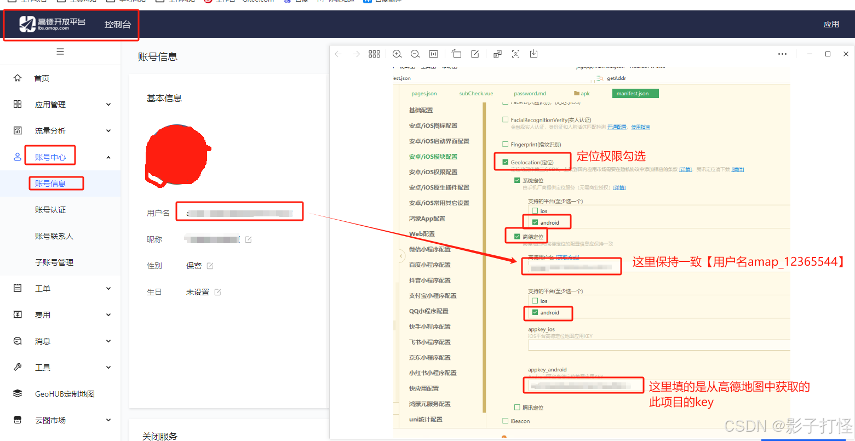
Task: Click 详情 link under 系统定位
Action: (x=619, y=187)
